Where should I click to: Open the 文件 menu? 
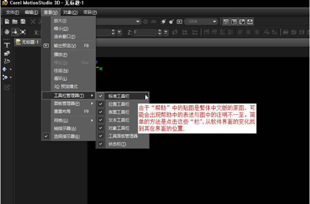pyautogui.click(x=12, y=12)
